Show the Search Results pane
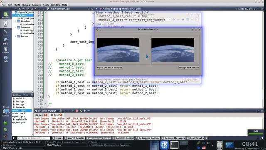The width and height of the screenshot is (266, 150). [74, 138]
